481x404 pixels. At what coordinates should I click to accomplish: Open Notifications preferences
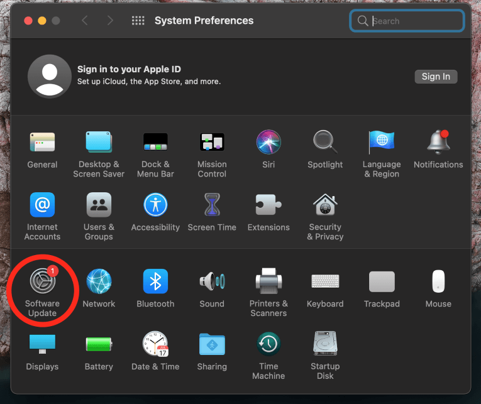tap(438, 142)
